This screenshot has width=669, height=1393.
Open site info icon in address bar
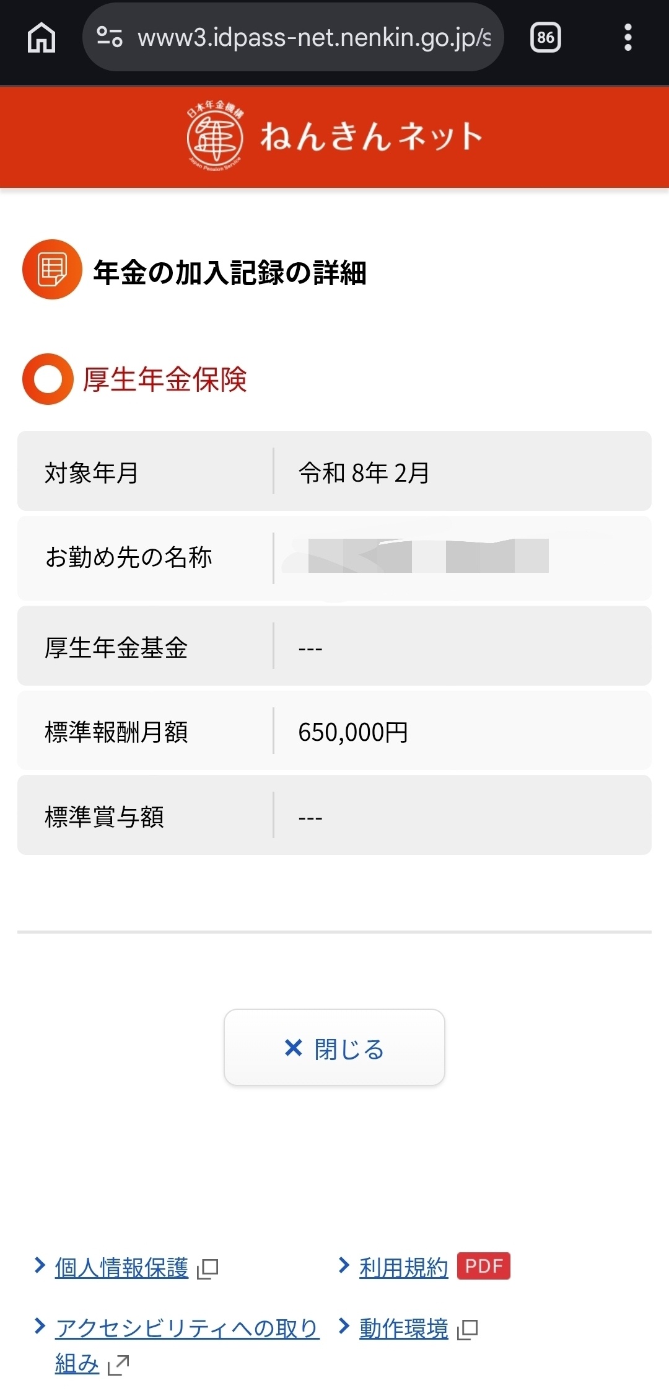[x=110, y=37]
